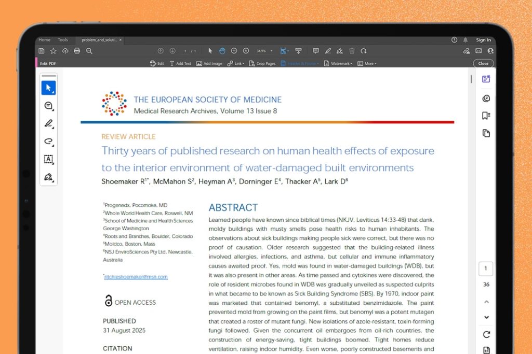
Task: Select the highlighter tool in left palette
Action: (48, 123)
